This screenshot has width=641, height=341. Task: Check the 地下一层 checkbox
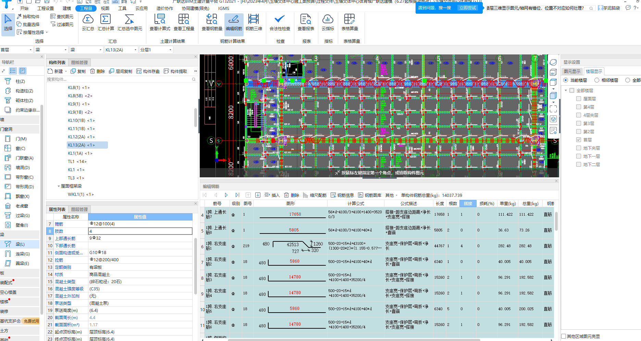pyautogui.click(x=579, y=156)
